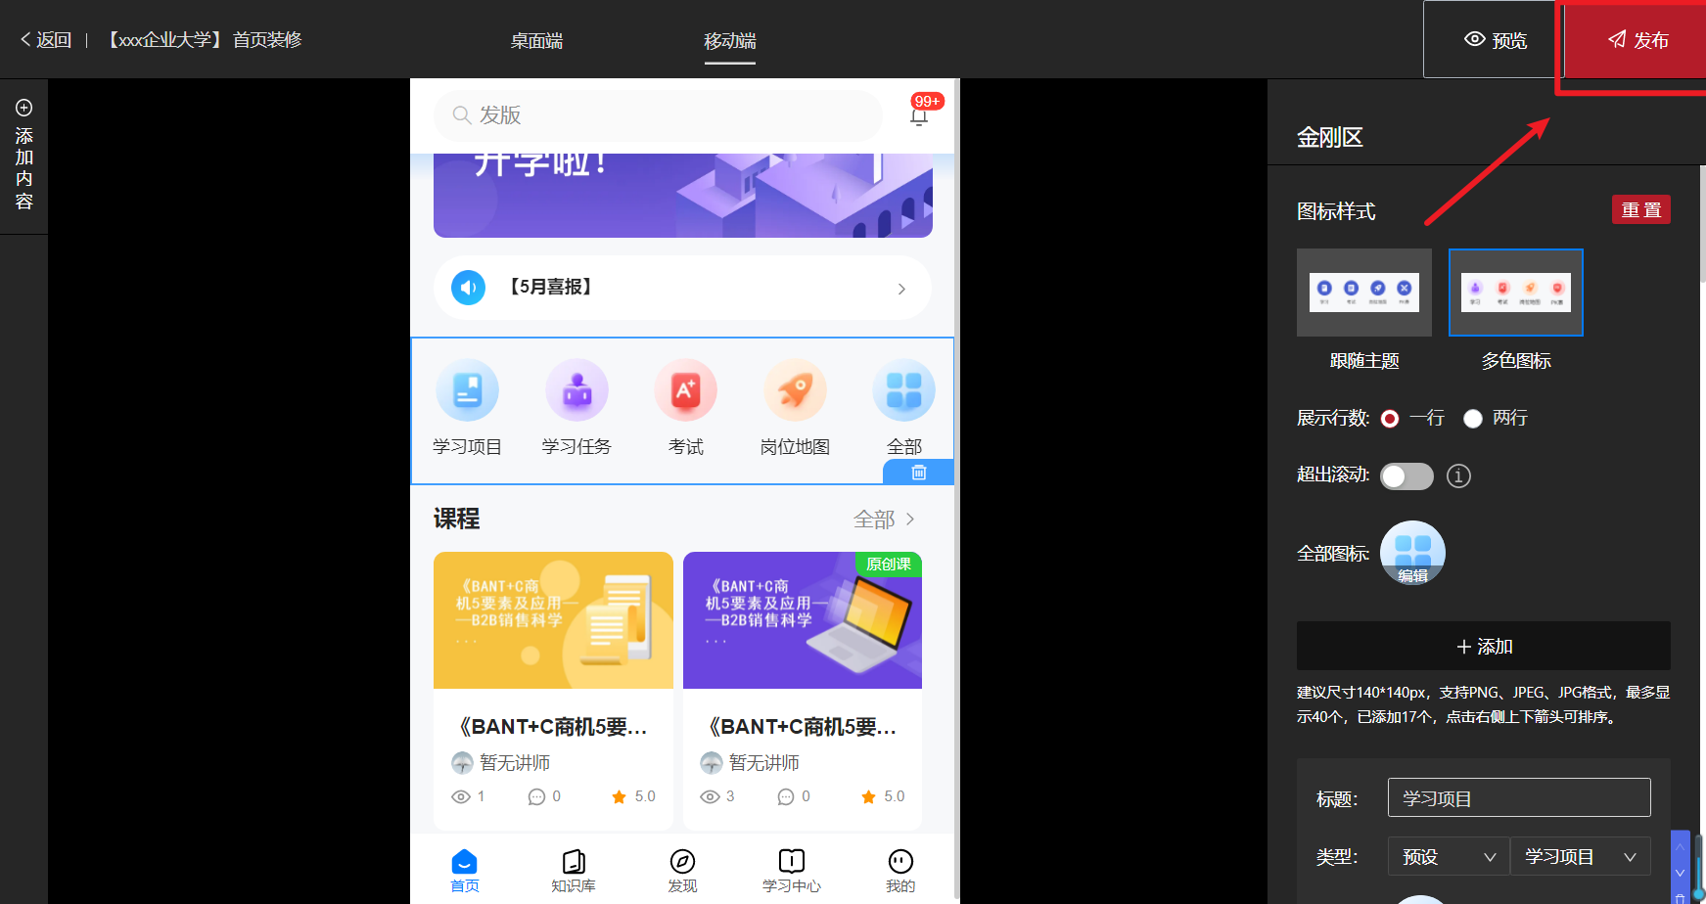
Task: Click the info icon beside 超出滚动
Action: pyautogui.click(x=1458, y=476)
